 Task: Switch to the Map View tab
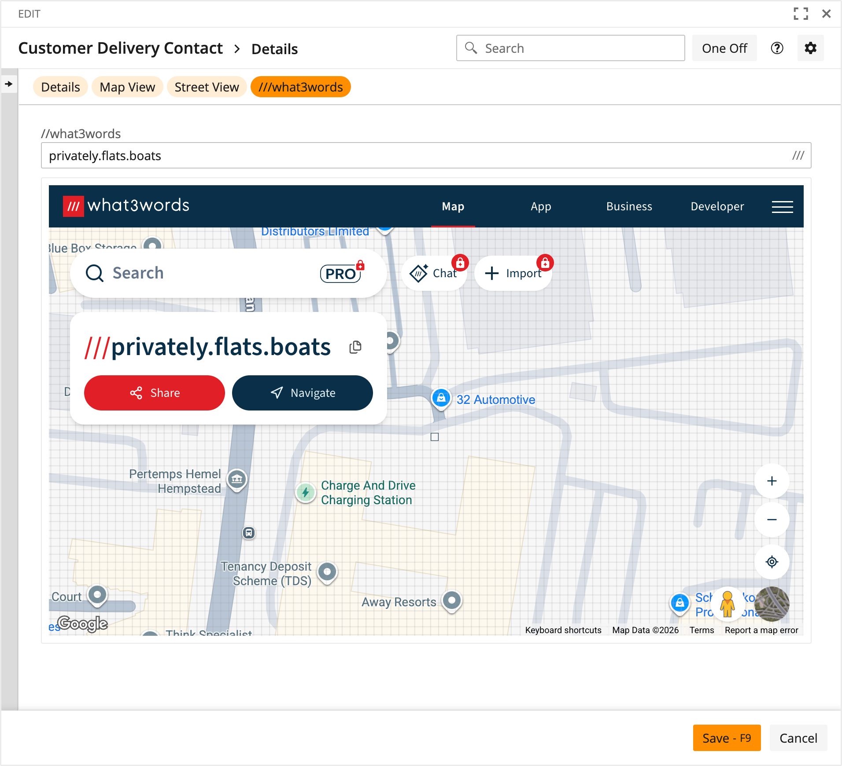click(x=127, y=87)
